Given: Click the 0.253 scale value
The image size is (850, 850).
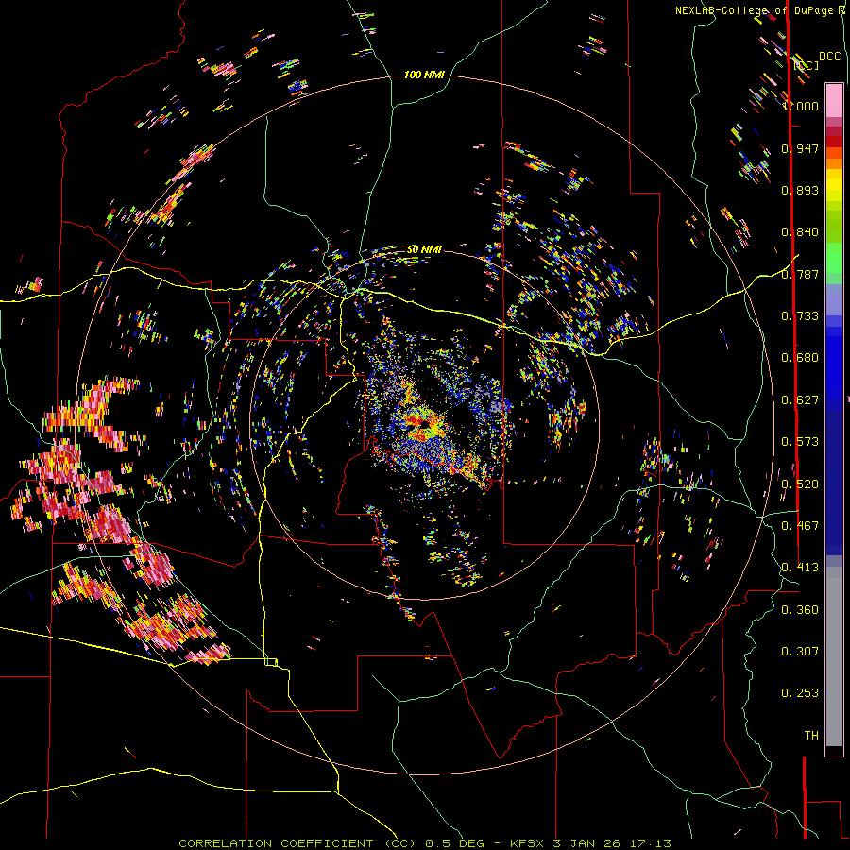Looking at the screenshot, I should pyautogui.click(x=800, y=693).
